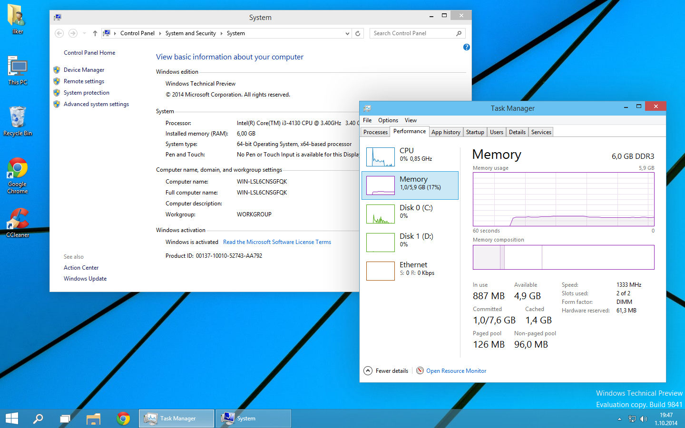Select the CCleaner desktop shortcut

tap(18, 223)
